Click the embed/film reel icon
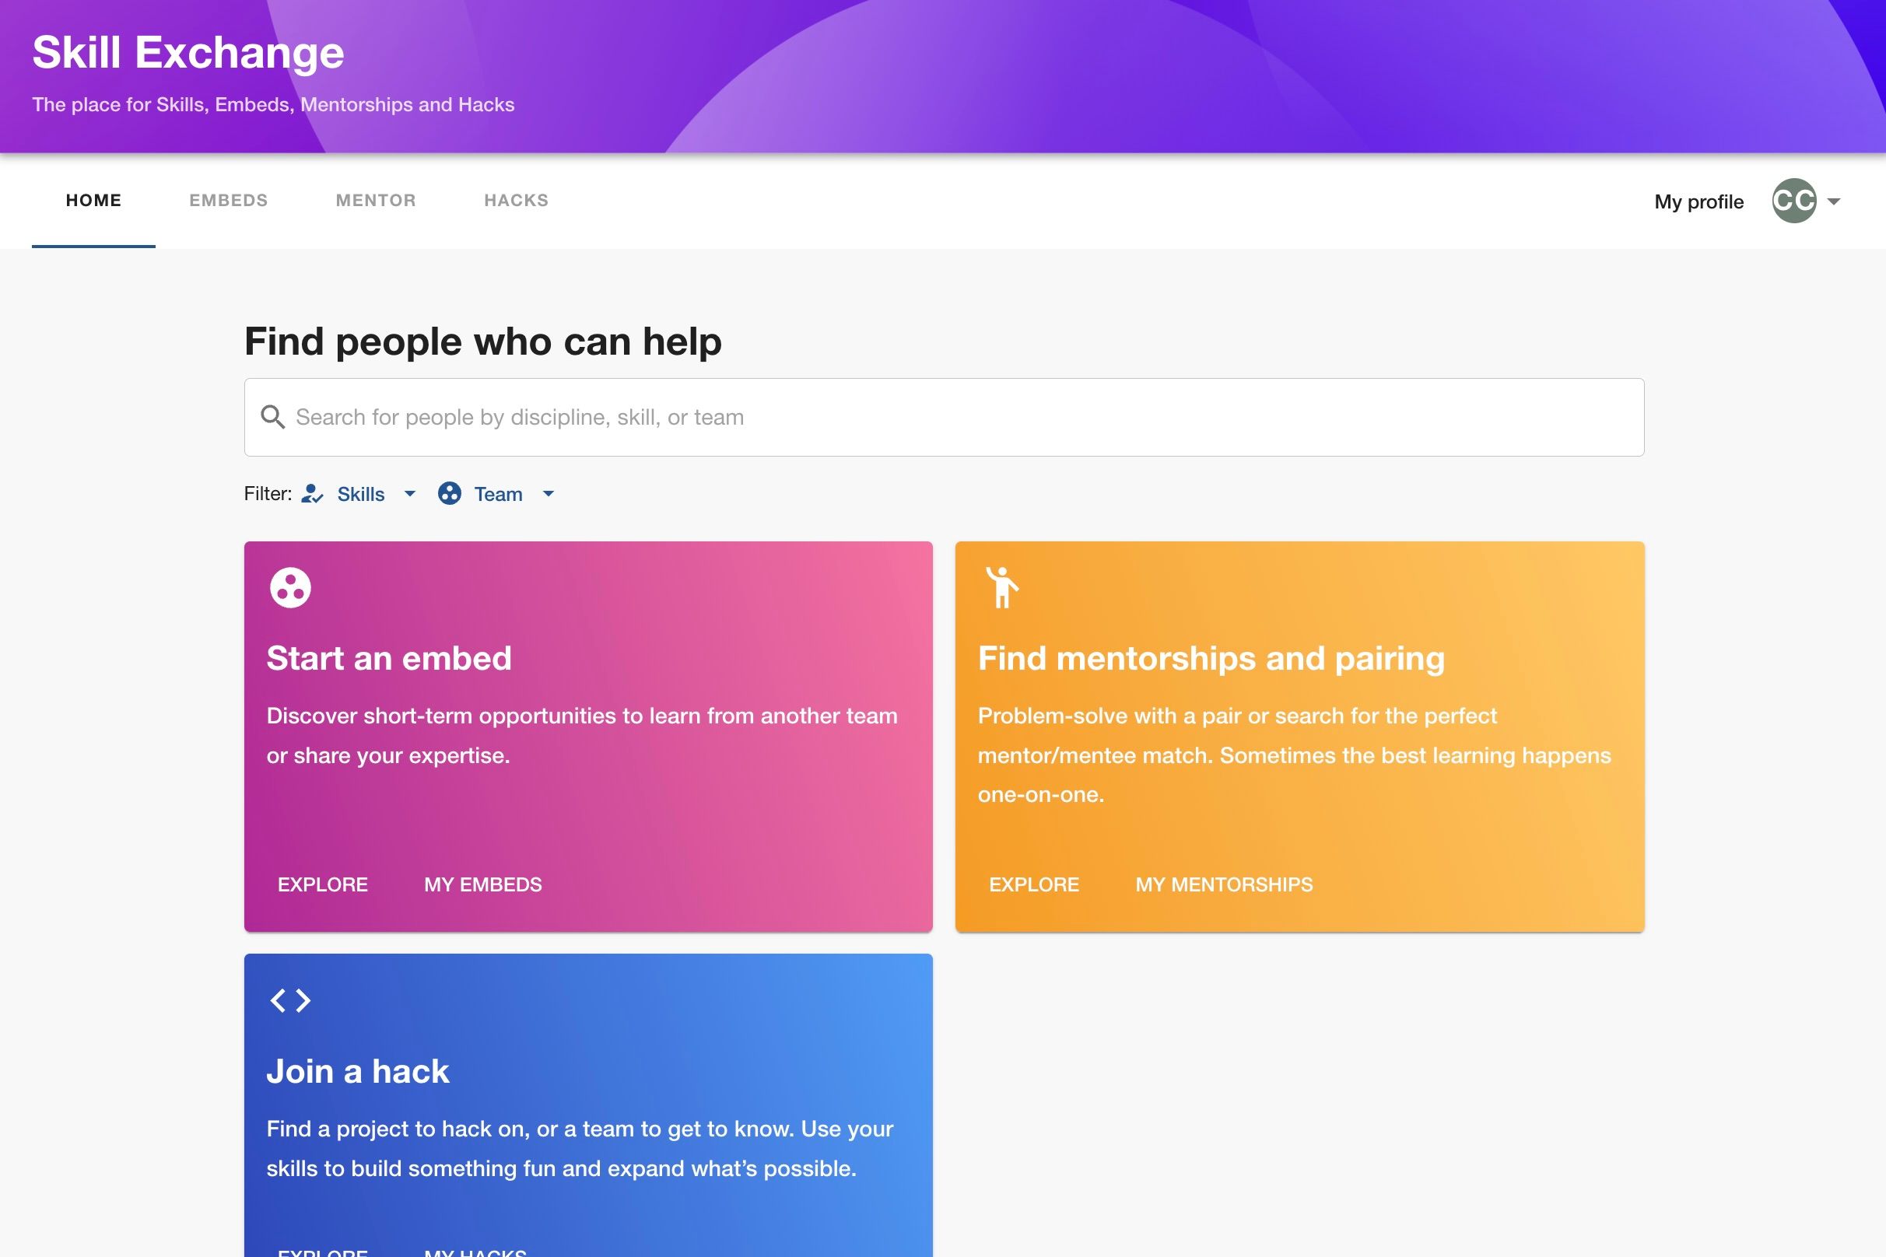Screen dimensions: 1886x1257 (289, 586)
